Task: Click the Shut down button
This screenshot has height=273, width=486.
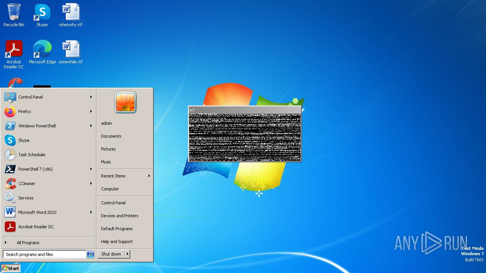Action: [x=111, y=254]
